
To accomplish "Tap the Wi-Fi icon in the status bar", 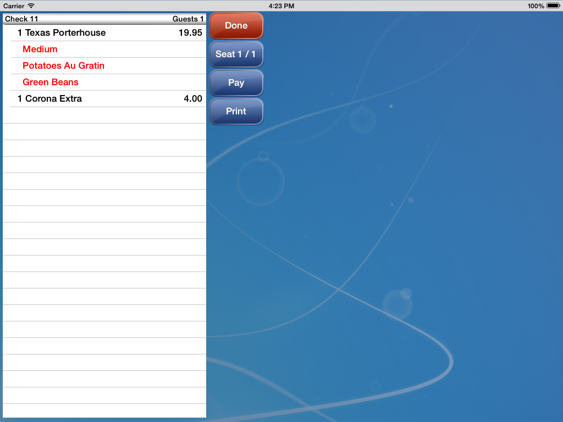I will pyautogui.click(x=31, y=5).
